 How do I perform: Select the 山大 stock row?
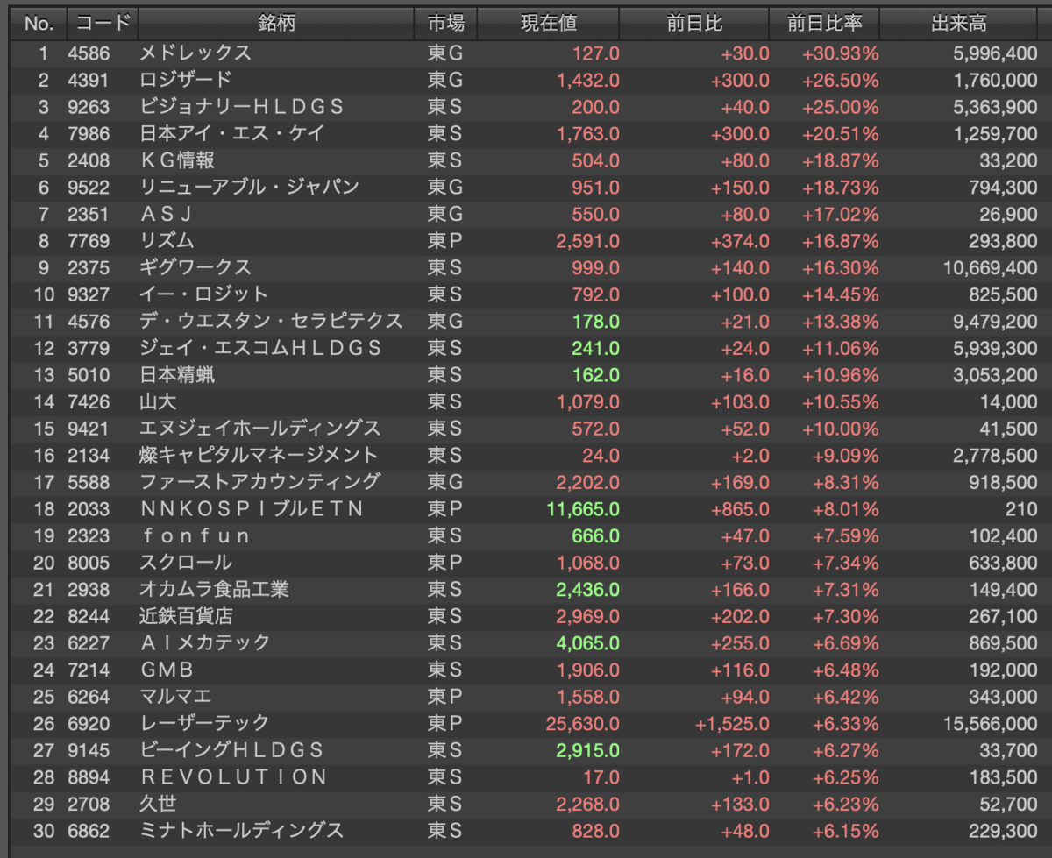(526, 402)
